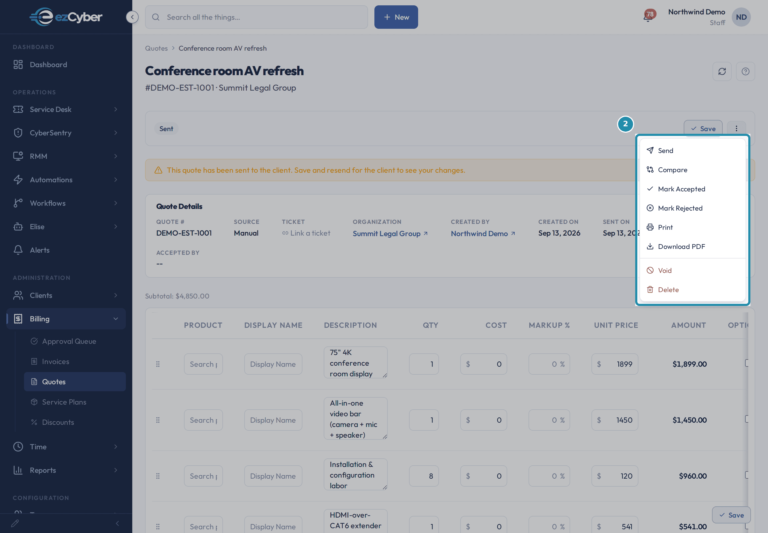768x533 pixels.
Task: Open the notifications bell with 78 badge
Action: click(649, 16)
